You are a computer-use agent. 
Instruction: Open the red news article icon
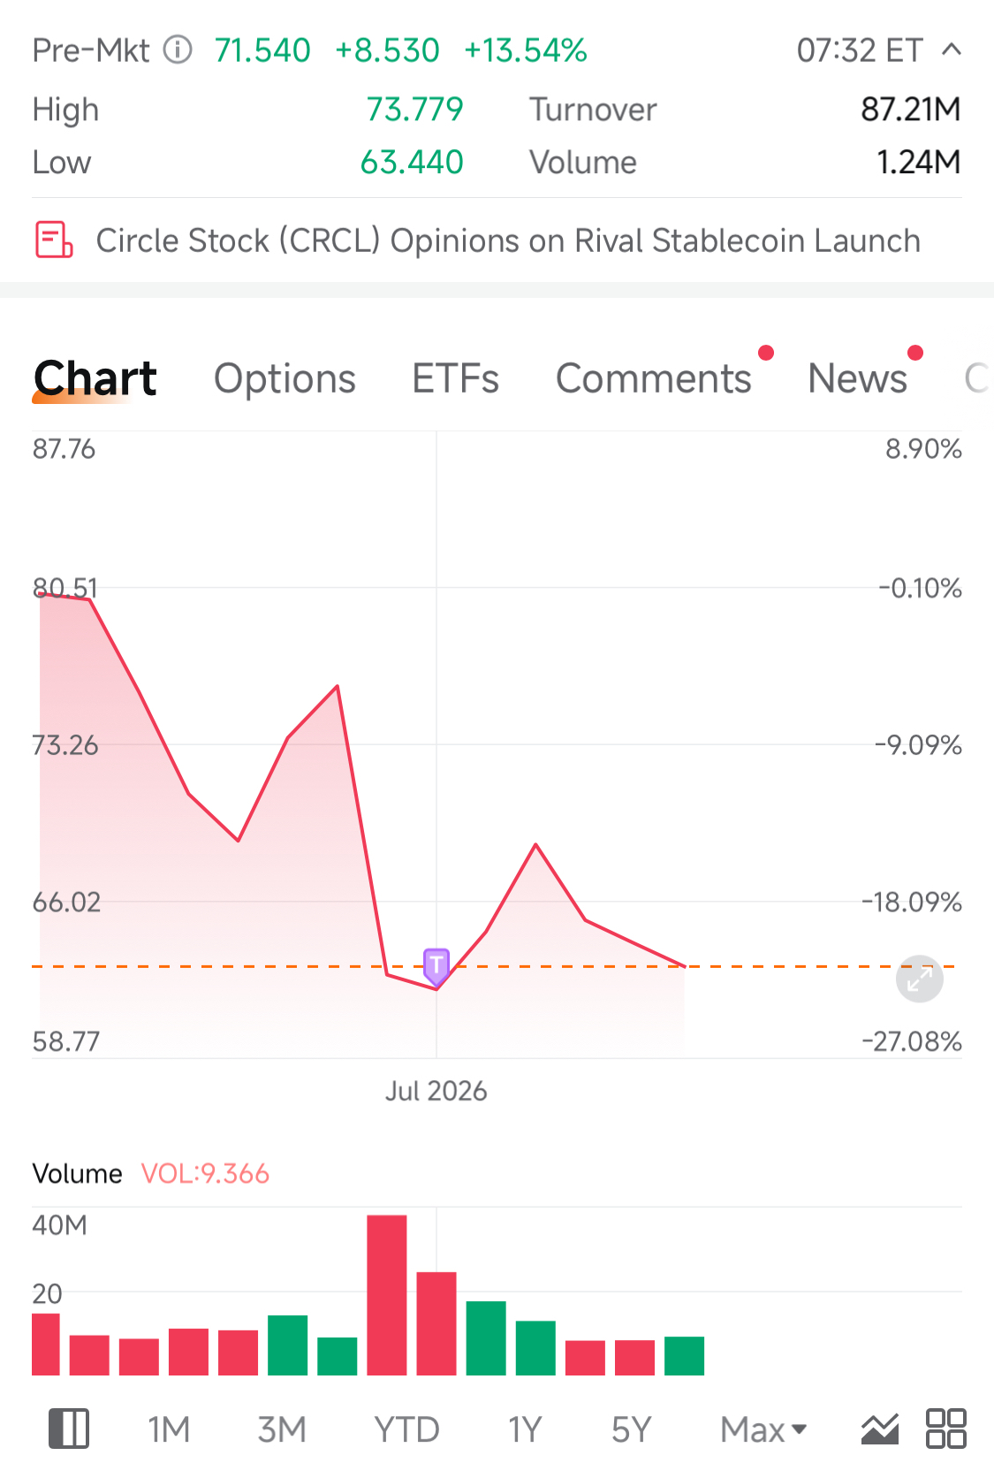pos(54,240)
